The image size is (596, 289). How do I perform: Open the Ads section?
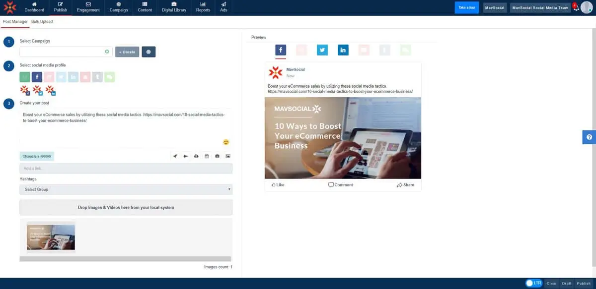223,7
